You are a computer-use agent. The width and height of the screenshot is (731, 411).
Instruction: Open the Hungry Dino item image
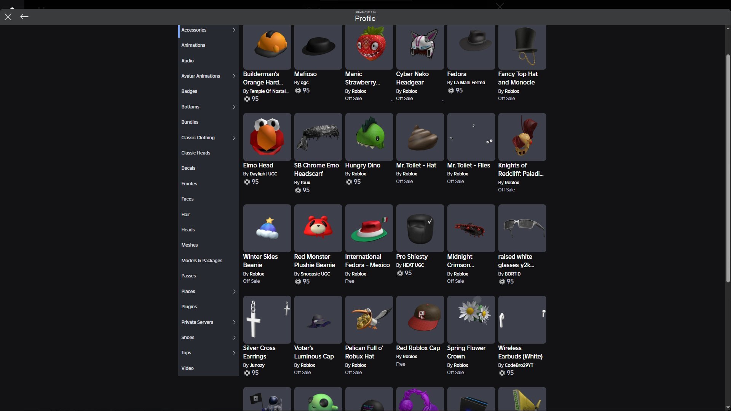pos(369,137)
